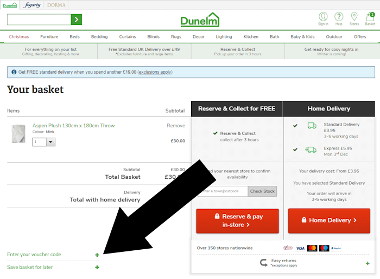Open the Aspen Plush throw thumbnail
Image resolution: width=380 pixels, height=279 pixels.
point(18,134)
